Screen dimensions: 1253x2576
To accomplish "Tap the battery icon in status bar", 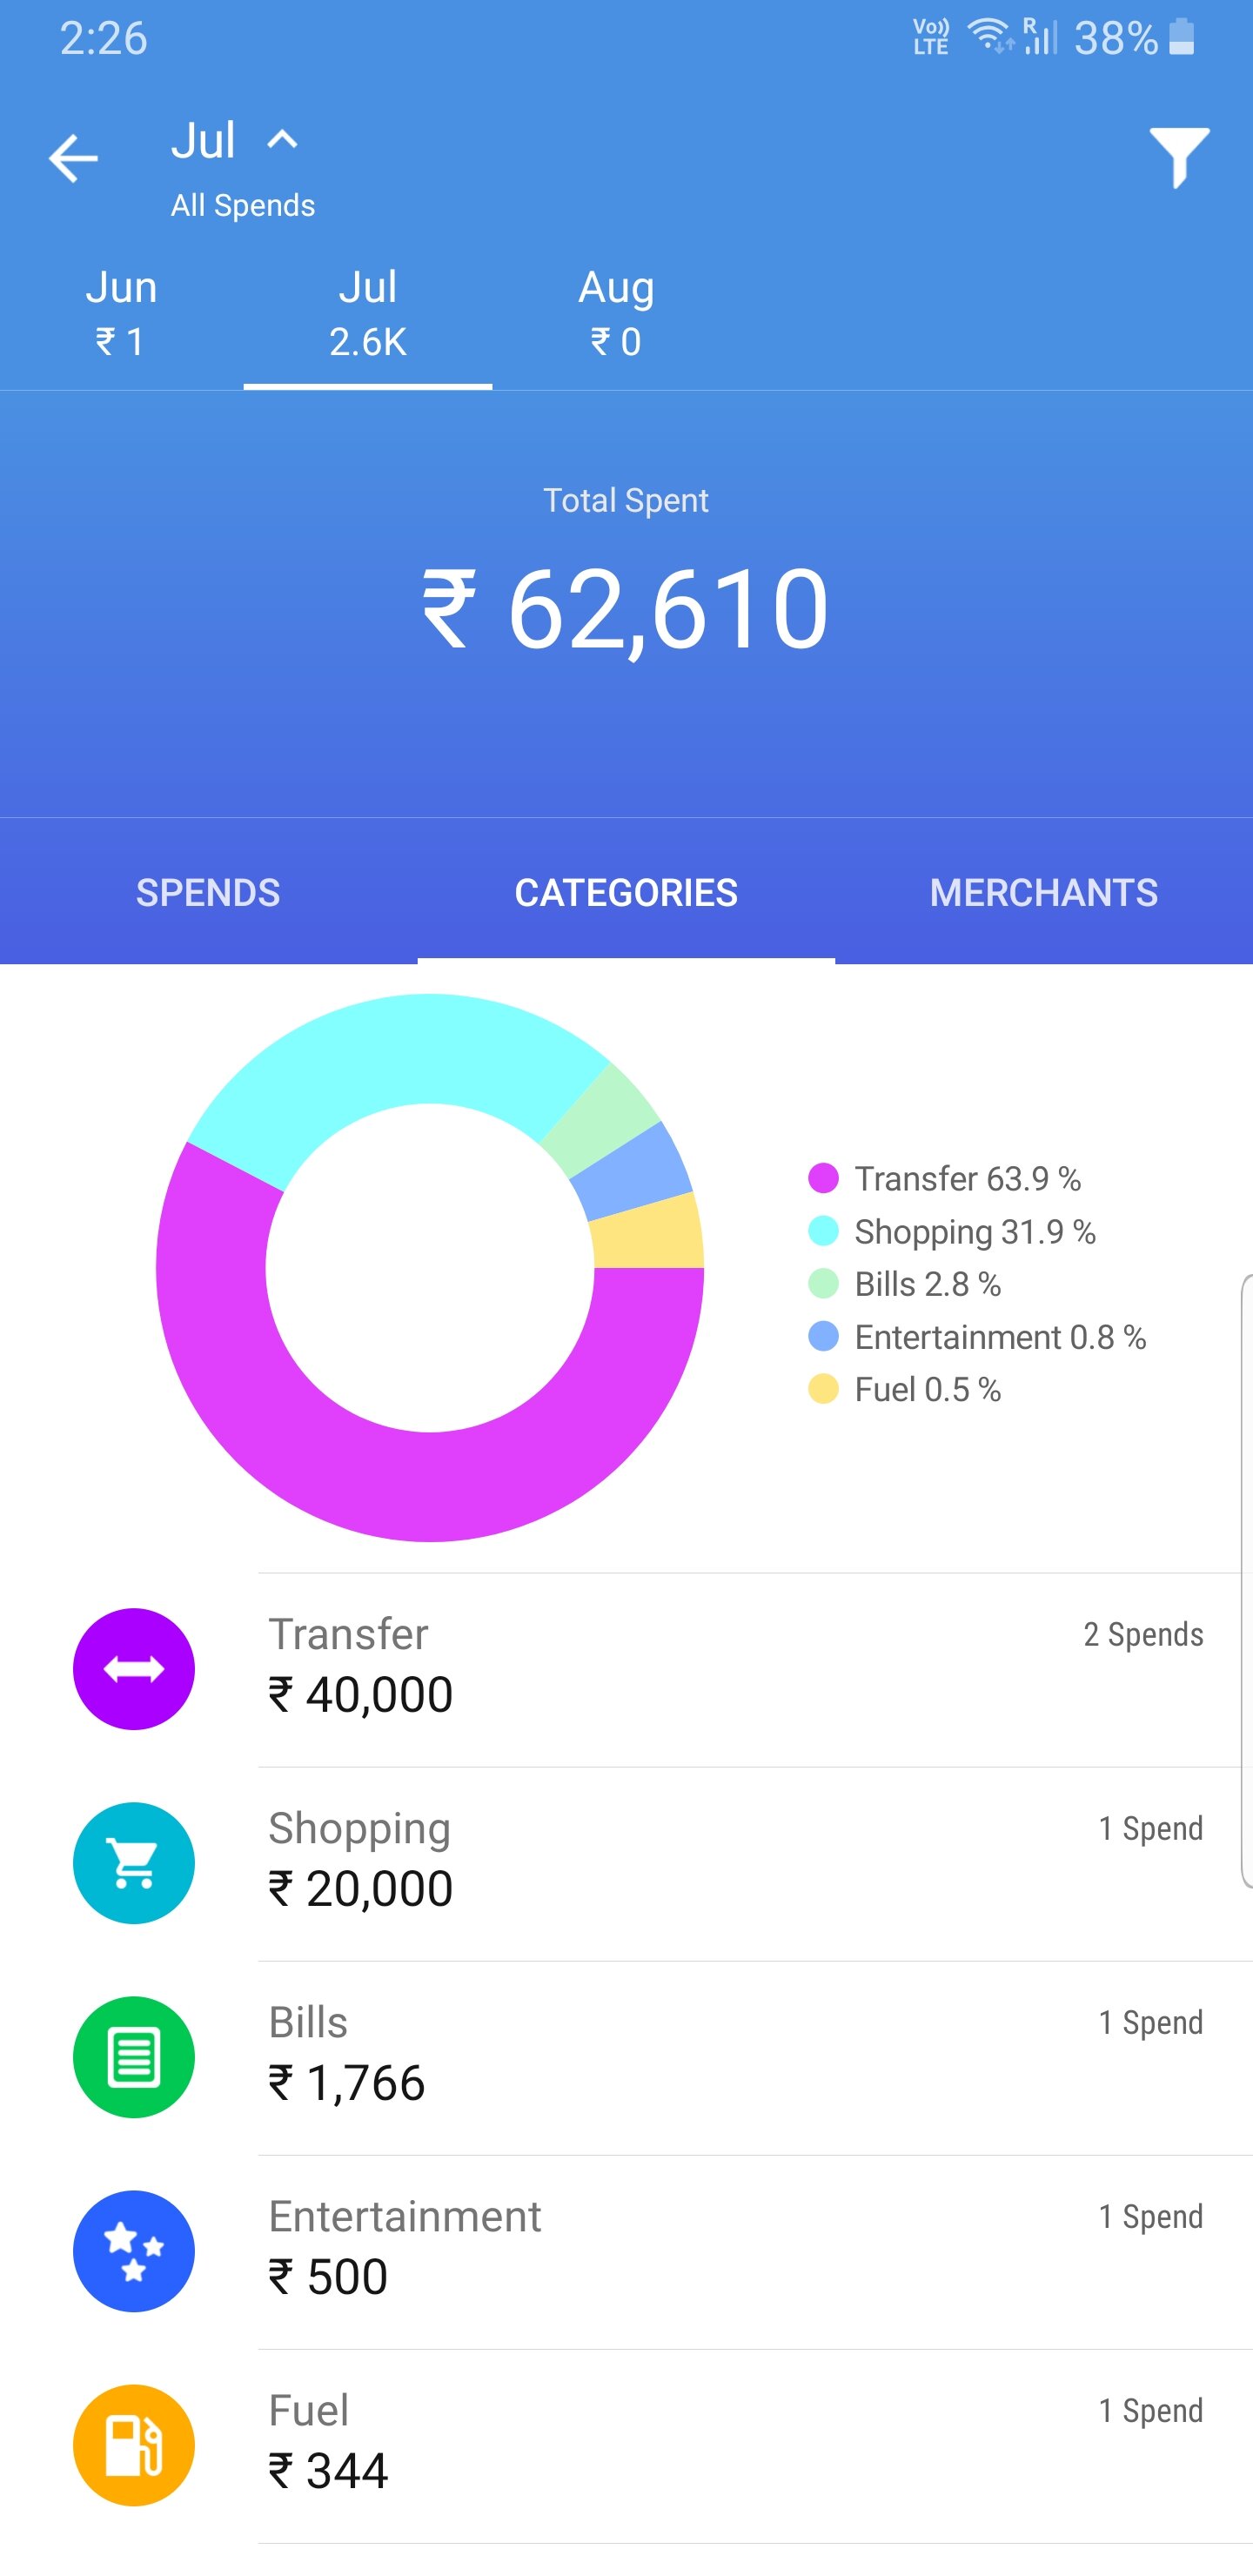I will (x=1182, y=38).
